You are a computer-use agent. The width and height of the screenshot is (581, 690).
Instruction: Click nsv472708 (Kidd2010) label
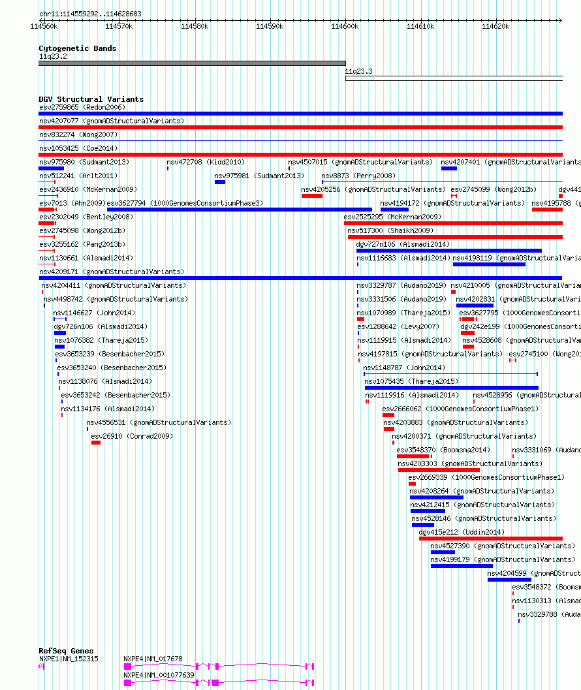click(206, 161)
